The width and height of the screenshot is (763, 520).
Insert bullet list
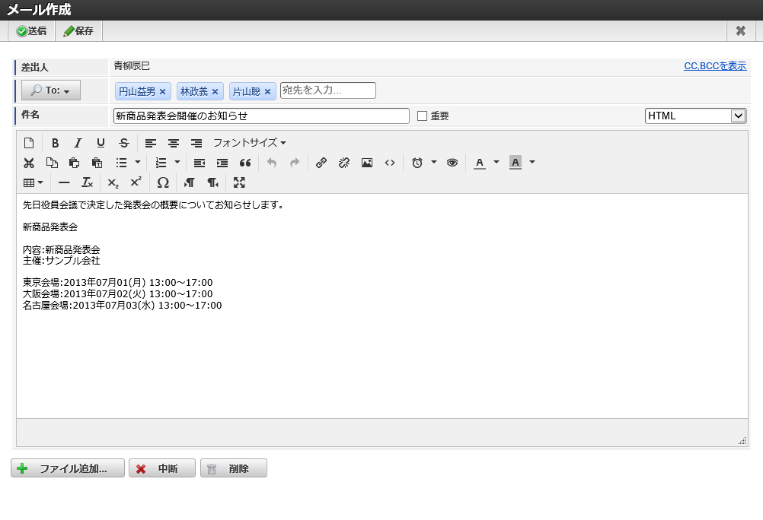point(122,163)
